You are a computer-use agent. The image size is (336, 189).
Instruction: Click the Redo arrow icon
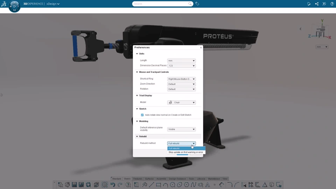(x=120, y=184)
